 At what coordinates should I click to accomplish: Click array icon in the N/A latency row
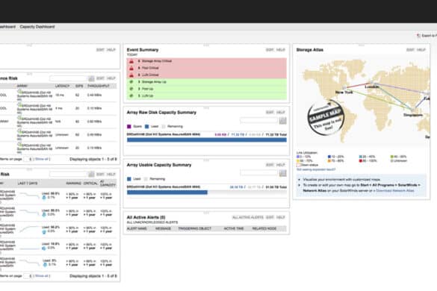19,118
